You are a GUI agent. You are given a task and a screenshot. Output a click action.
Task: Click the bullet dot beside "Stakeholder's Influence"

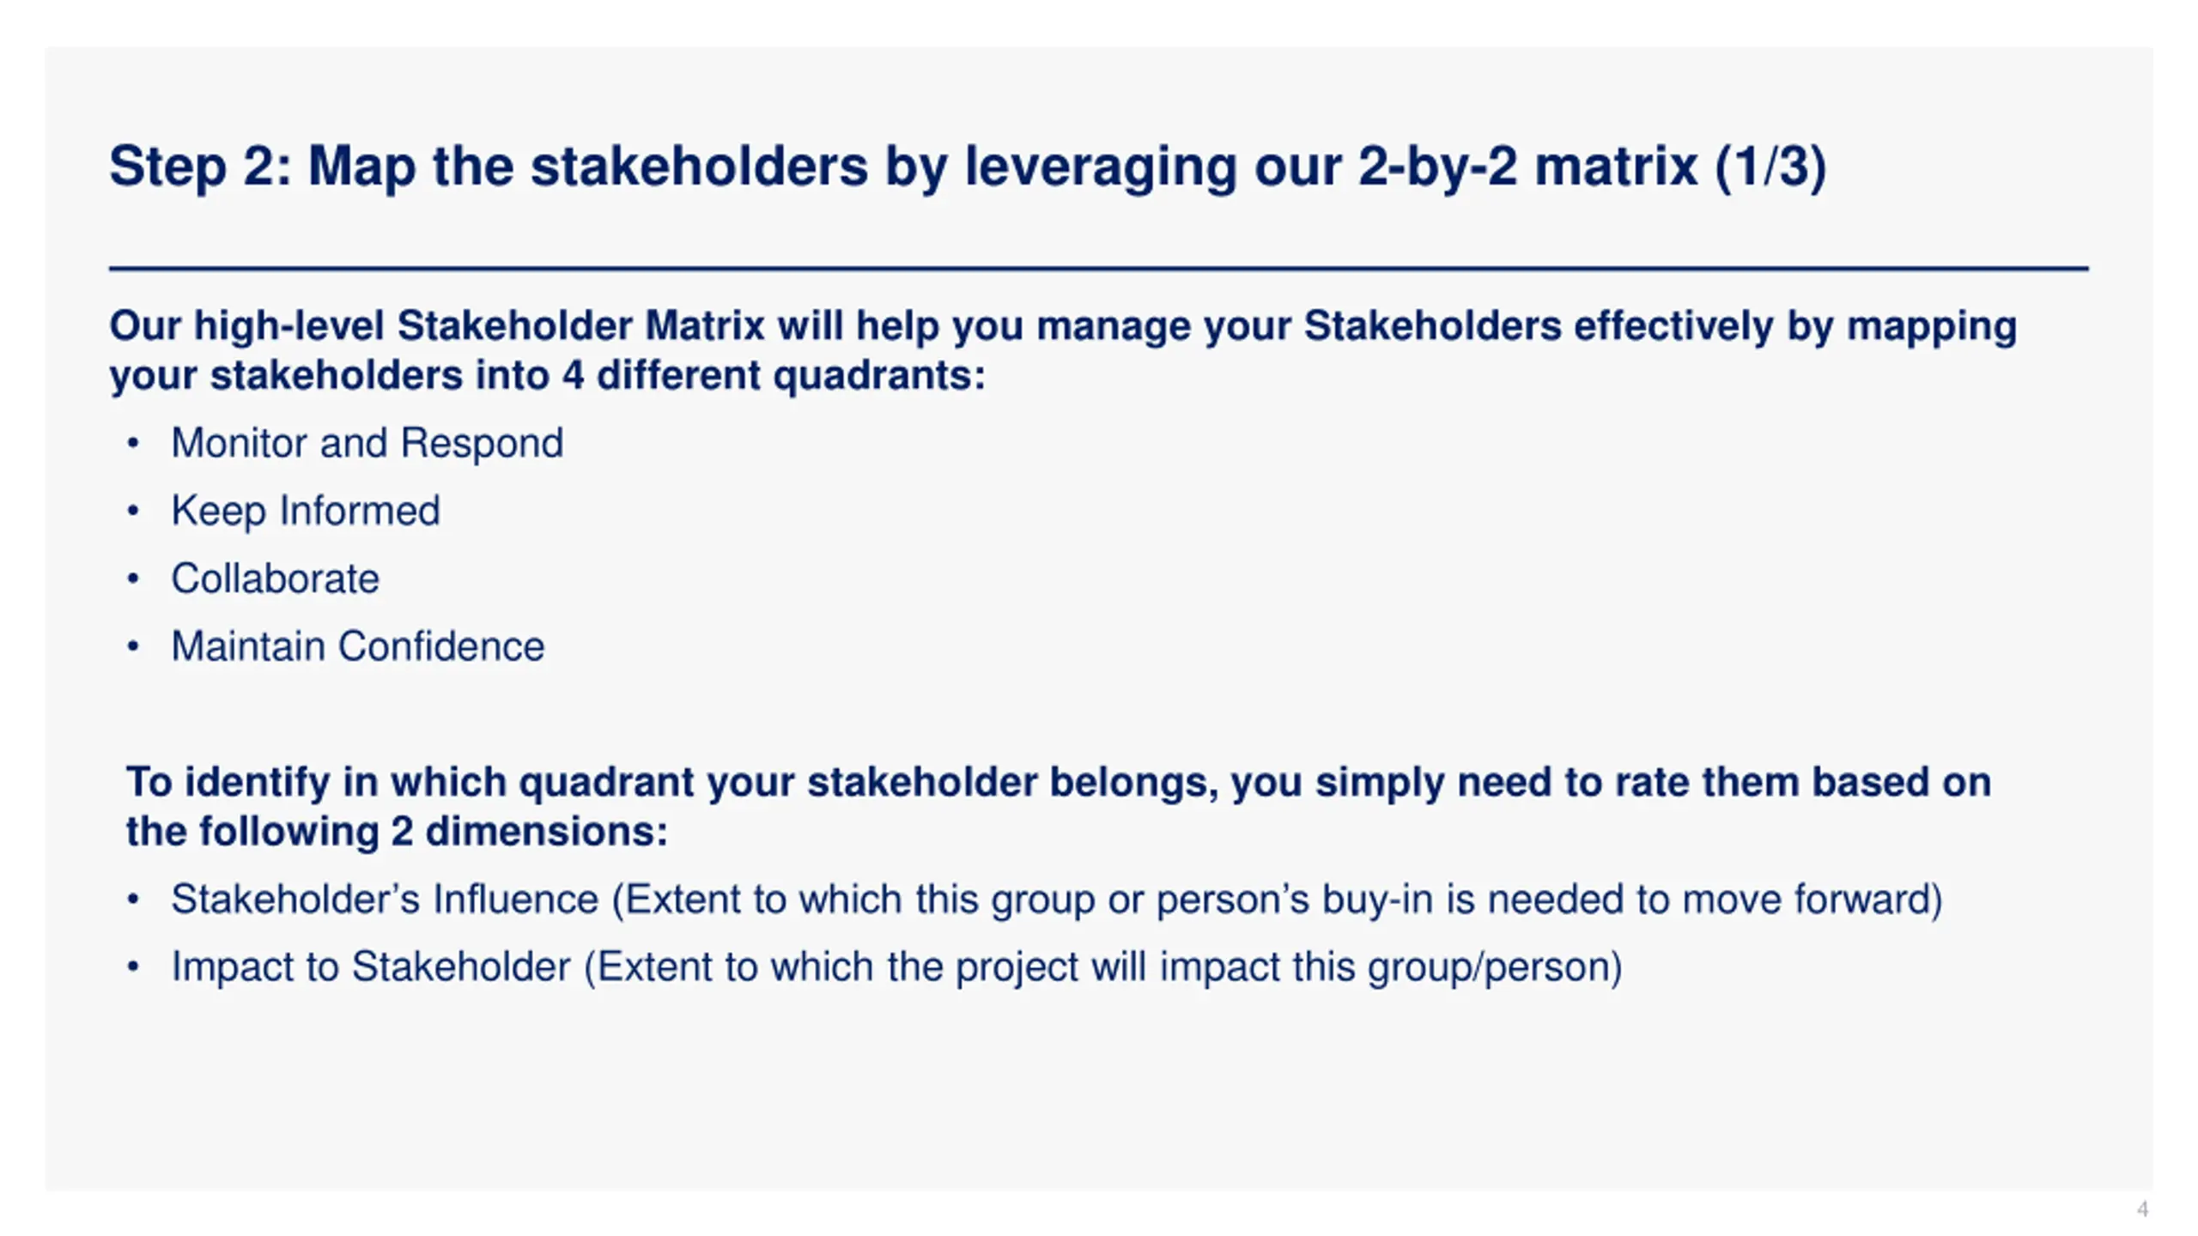[132, 900]
